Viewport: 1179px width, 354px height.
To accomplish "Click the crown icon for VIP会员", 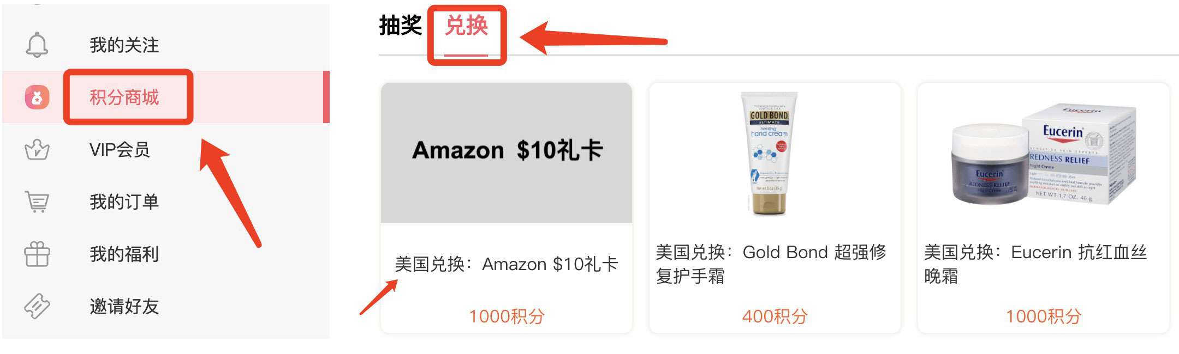I will click(37, 149).
